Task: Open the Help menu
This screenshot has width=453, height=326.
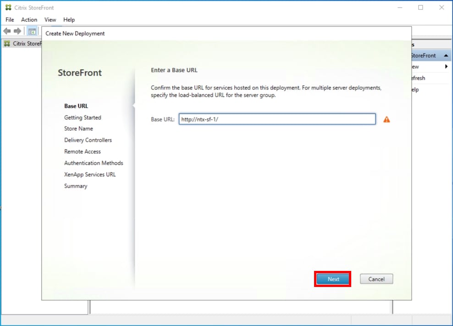Action: pos(69,20)
